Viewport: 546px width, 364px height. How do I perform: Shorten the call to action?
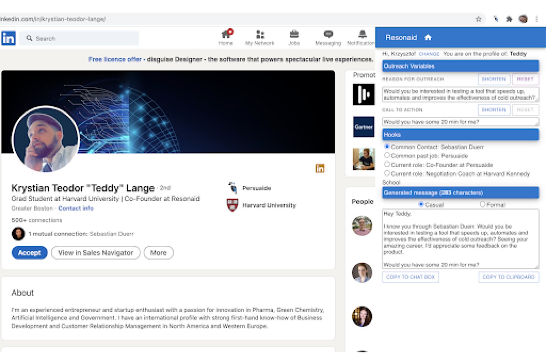pos(494,110)
